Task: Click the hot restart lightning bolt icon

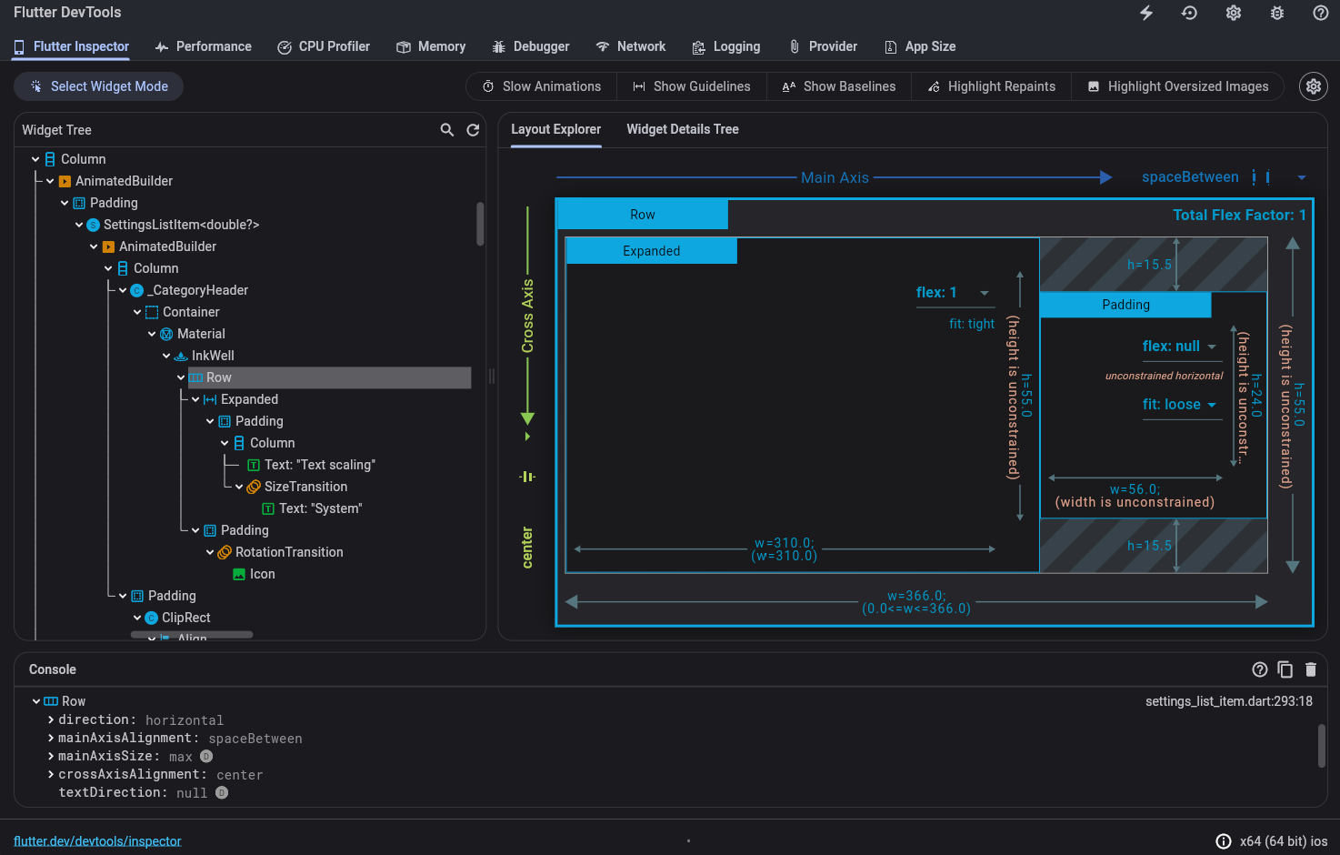Action: click(1145, 13)
